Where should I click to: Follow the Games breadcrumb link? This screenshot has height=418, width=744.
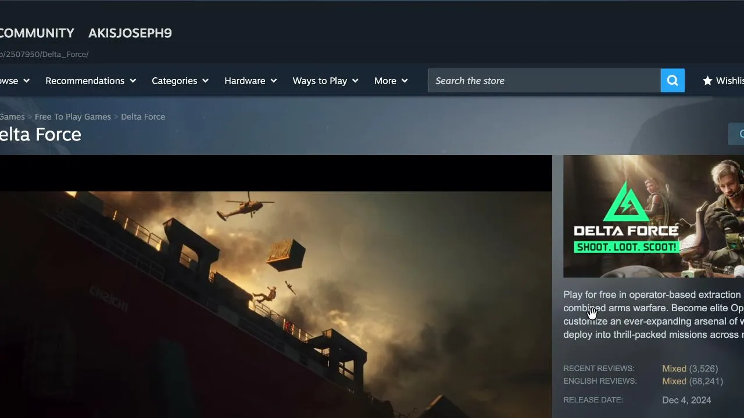coord(12,117)
